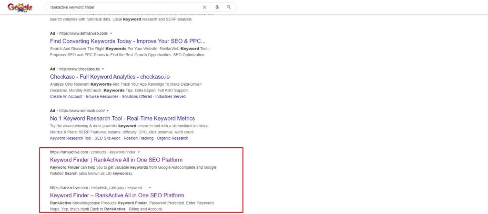Screen dimensions: 488x214
Task: Click the Industries Served sitelink
Action: [171, 96]
